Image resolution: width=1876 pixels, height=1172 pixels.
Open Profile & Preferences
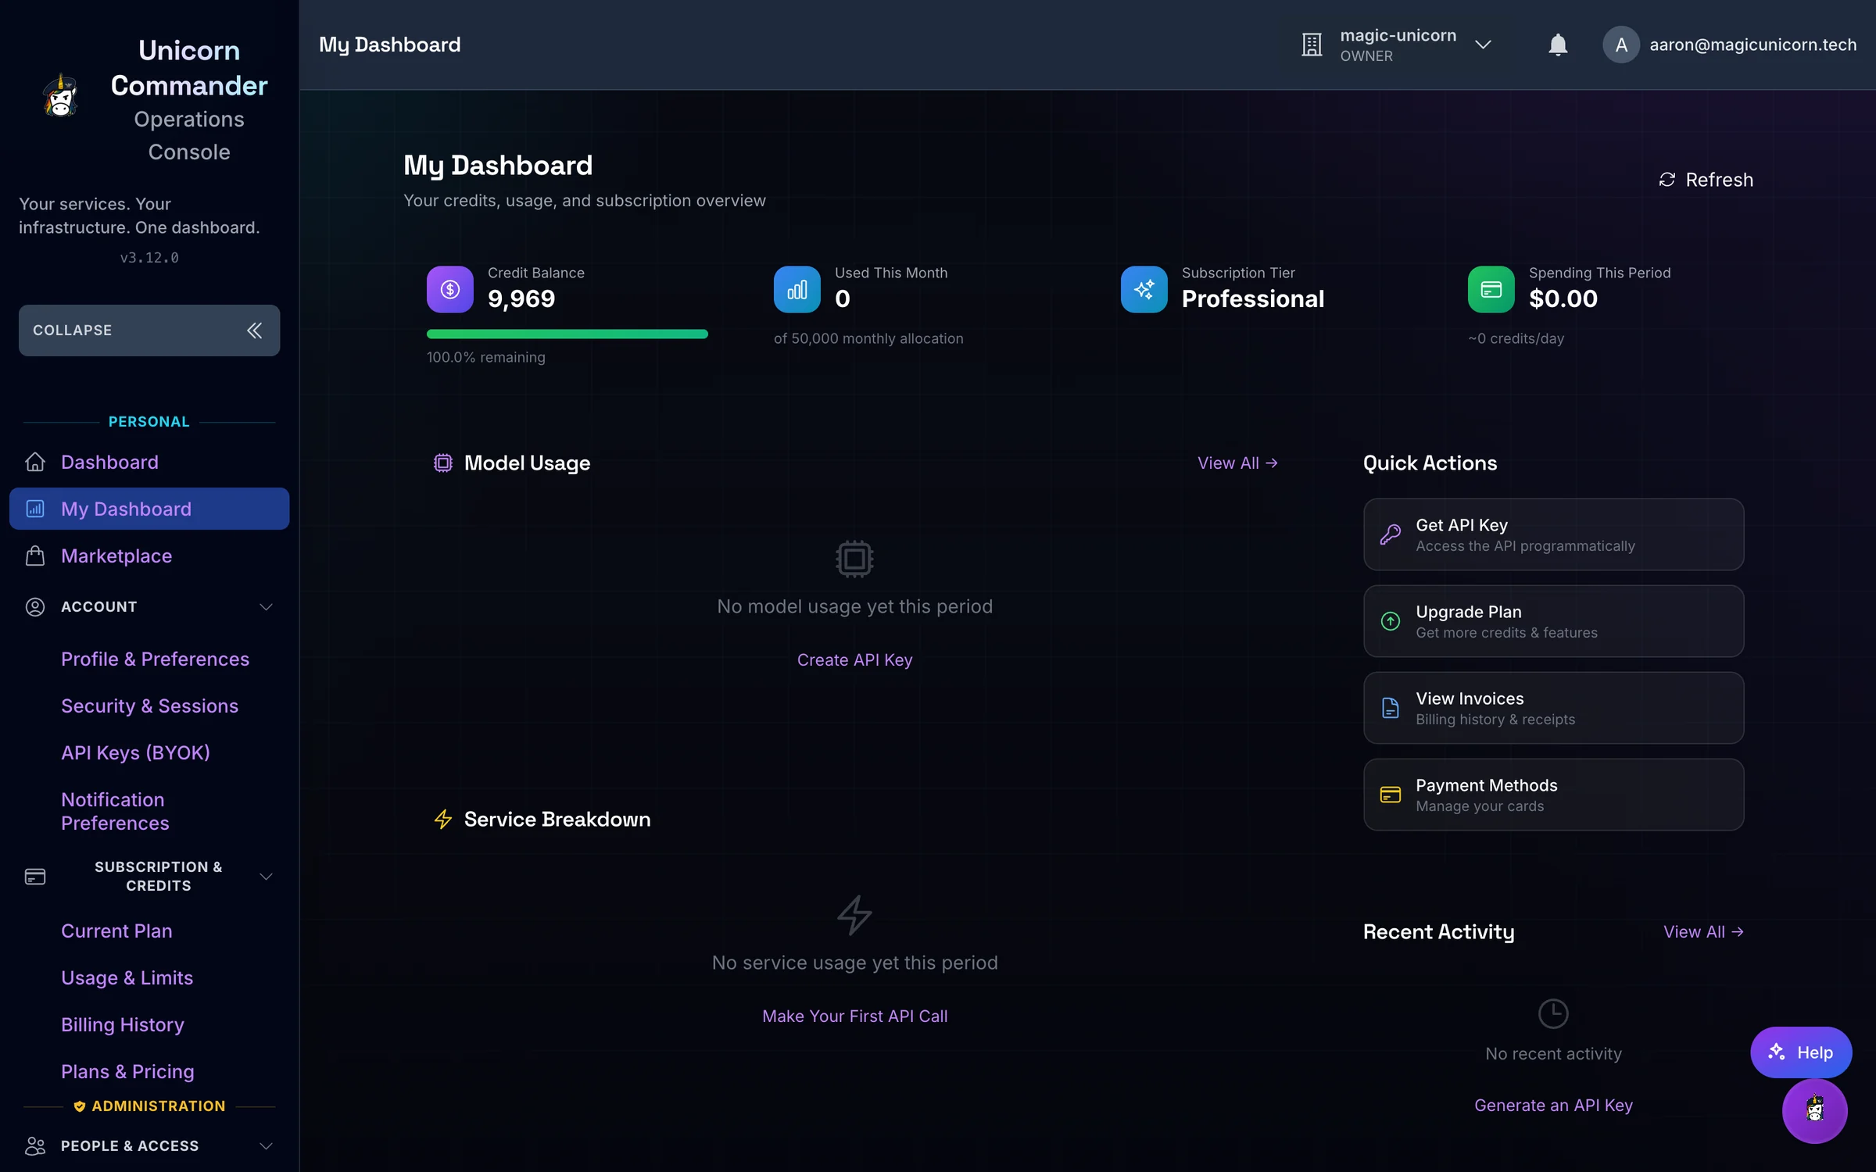tap(155, 659)
